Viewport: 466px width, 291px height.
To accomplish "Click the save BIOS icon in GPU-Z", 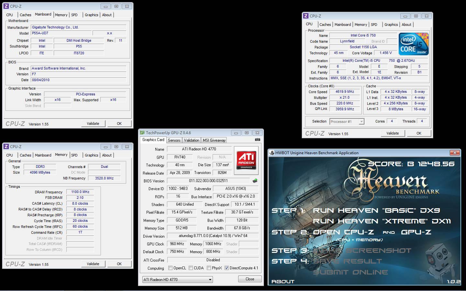I will [x=255, y=181].
